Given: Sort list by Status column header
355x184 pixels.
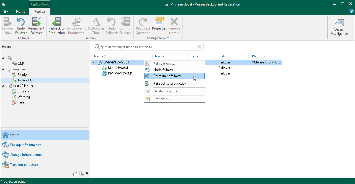Looking at the screenshot, I should pos(223,56).
